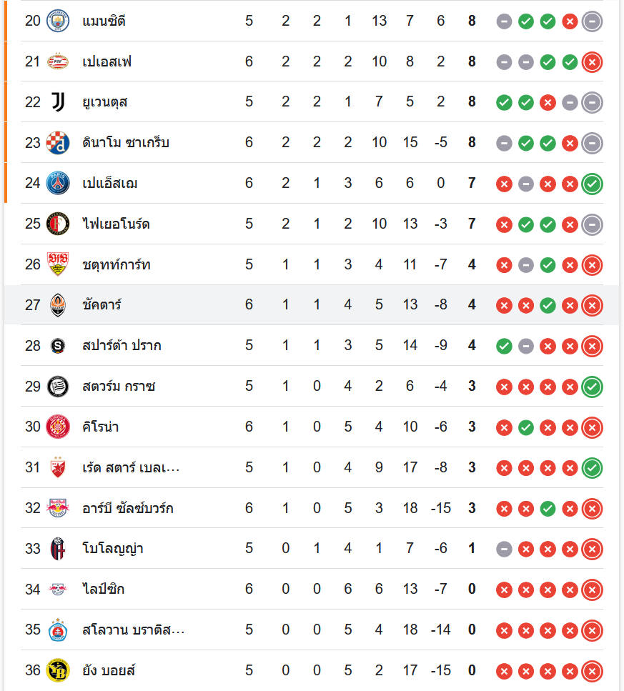
Task: Click the Bologna club crest
Action: coord(58,549)
